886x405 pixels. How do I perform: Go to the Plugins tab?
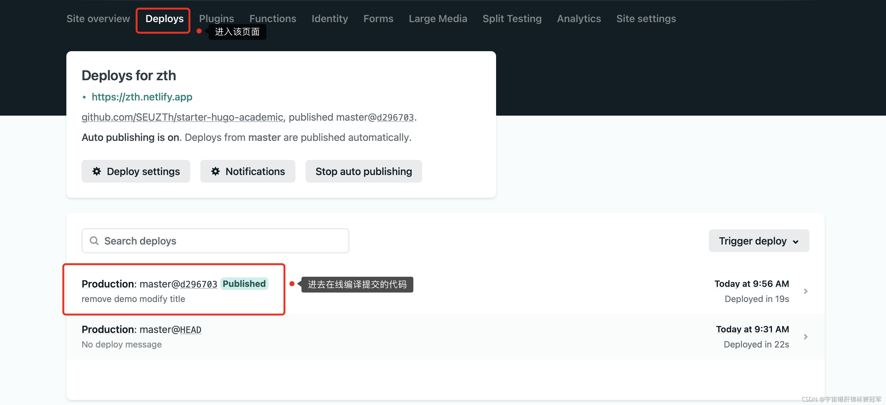216,19
